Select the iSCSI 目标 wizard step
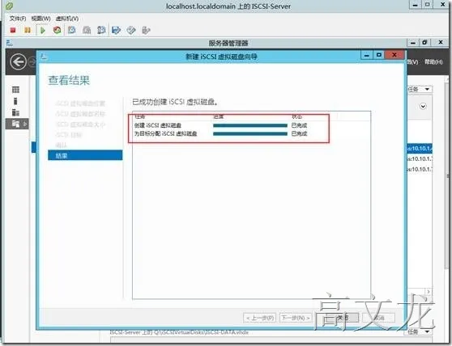The height and width of the screenshot is (346, 452). tap(69, 135)
